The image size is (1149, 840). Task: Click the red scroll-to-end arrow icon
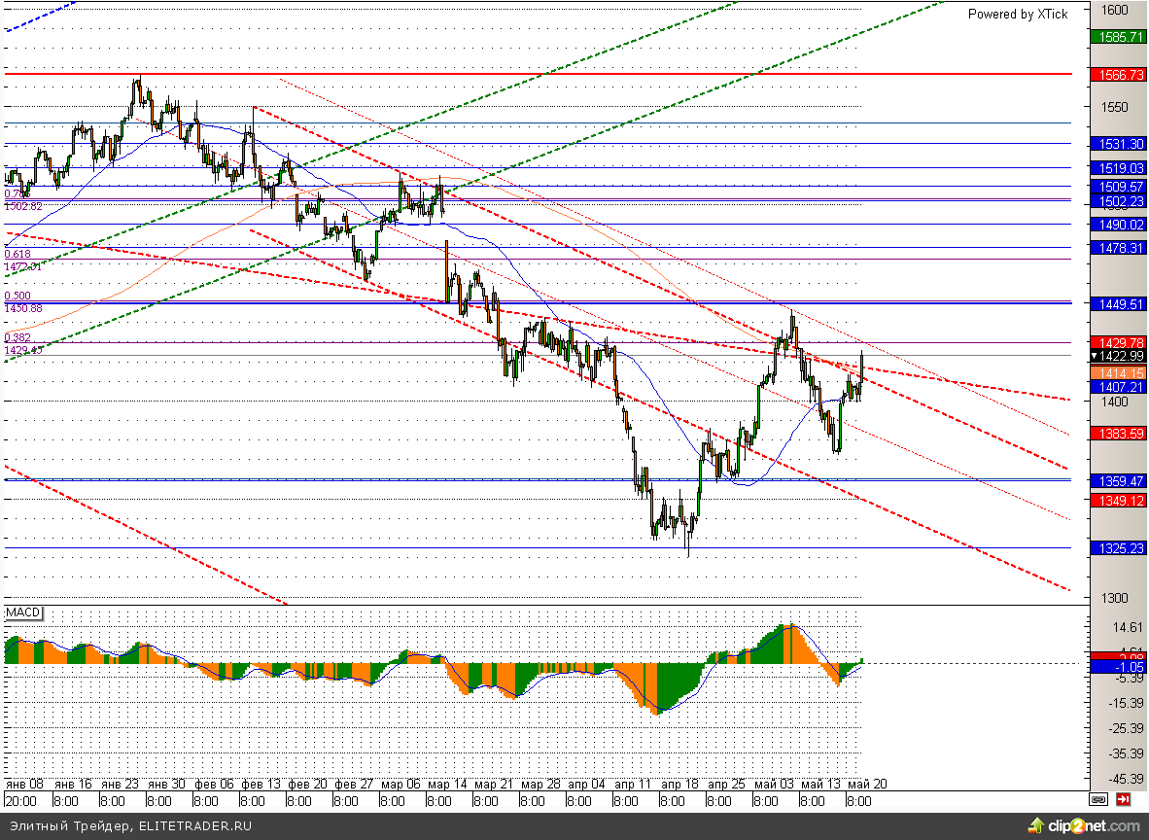click(x=1124, y=799)
